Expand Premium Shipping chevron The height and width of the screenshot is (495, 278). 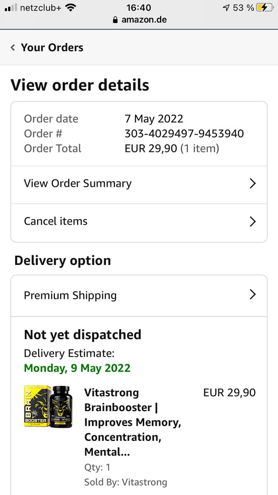coord(252,295)
